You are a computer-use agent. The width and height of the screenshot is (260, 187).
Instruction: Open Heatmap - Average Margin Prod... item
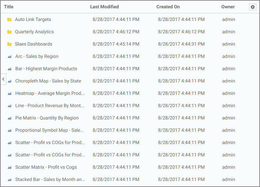click(x=50, y=93)
